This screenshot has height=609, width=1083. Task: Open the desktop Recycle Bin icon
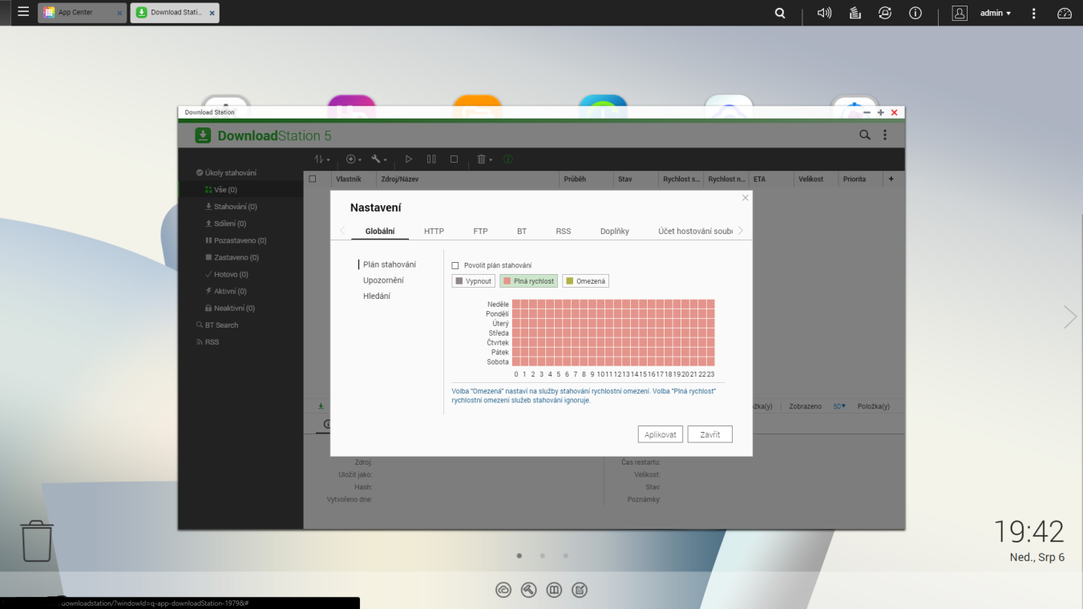pyautogui.click(x=37, y=541)
